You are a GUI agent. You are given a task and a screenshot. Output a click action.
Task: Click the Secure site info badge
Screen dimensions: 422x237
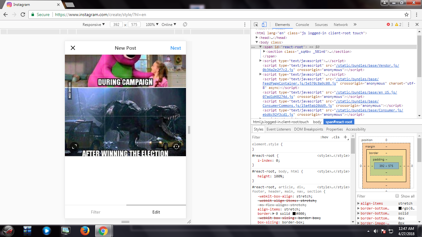[x=40, y=15]
